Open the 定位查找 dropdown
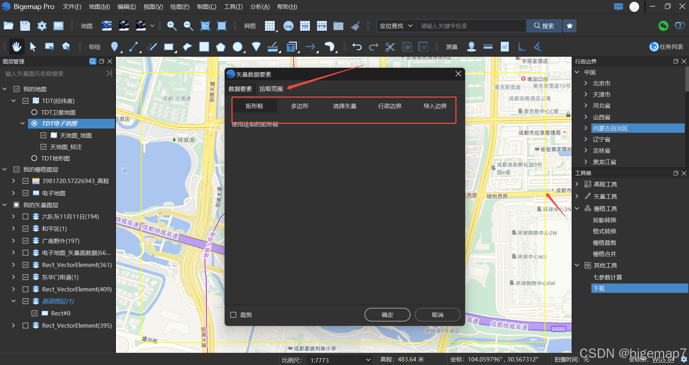The width and height of the screenshot is (689, 365). 396,26
